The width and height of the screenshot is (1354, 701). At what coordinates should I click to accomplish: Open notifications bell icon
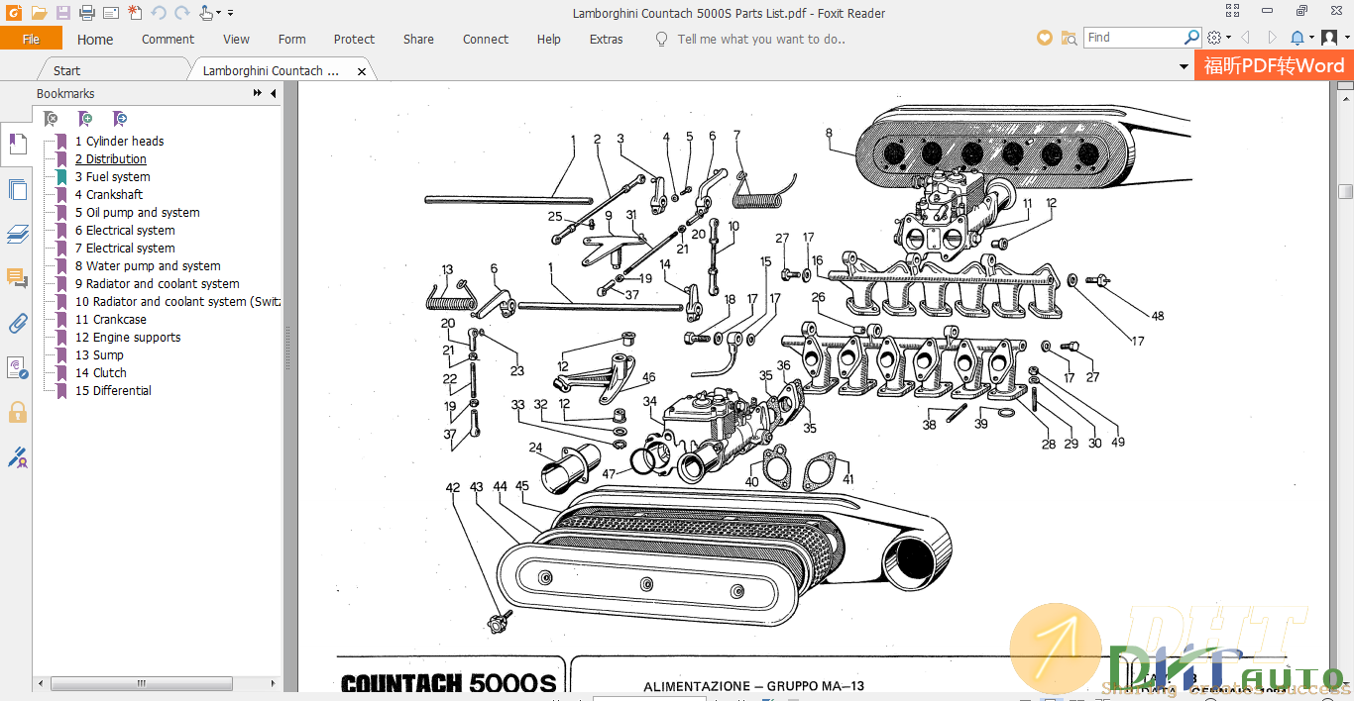pyautogui.click(x=1297, y=38)
